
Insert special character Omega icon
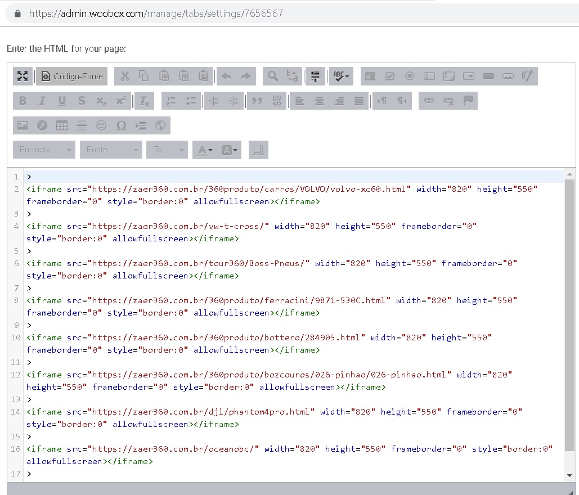(121, 125)
